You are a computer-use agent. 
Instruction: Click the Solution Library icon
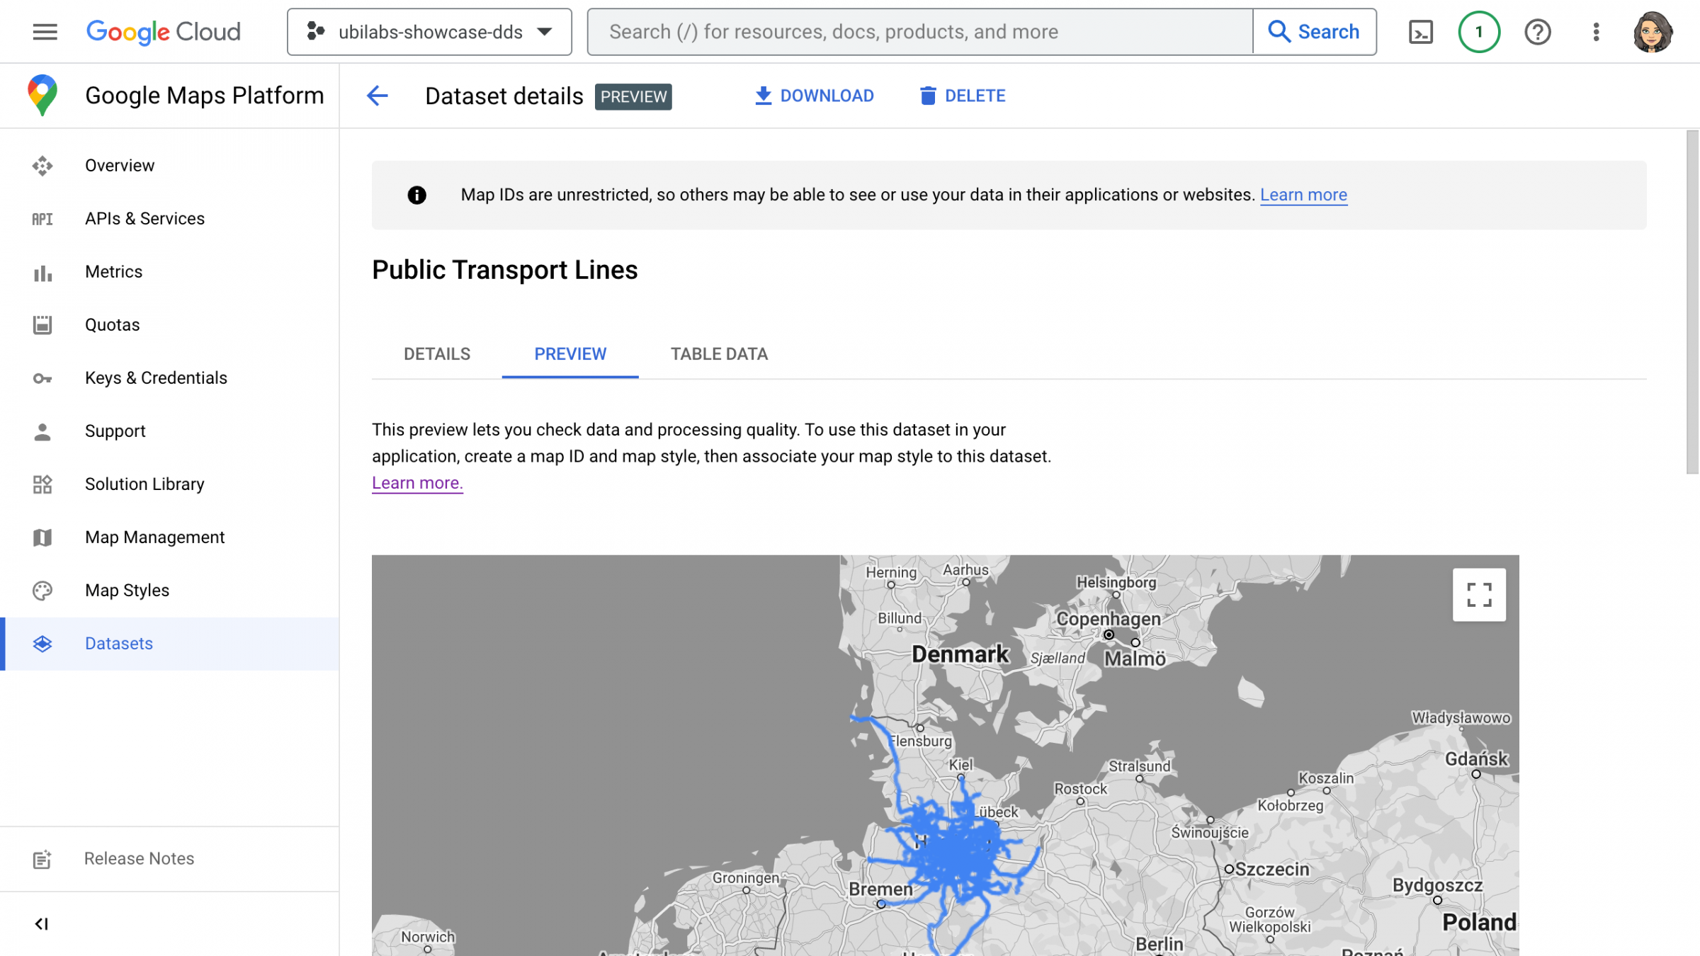tap(42, 484)
